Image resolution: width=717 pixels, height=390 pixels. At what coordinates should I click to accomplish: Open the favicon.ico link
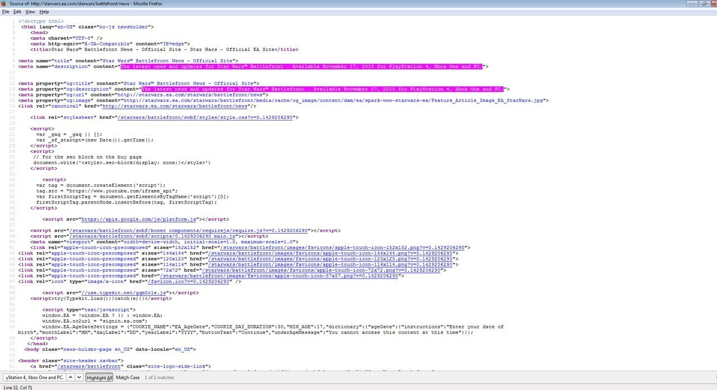pos(189,281)
